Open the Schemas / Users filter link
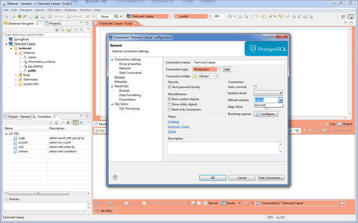This screenshot has height=223, width=358. click(x=178, y=127)
